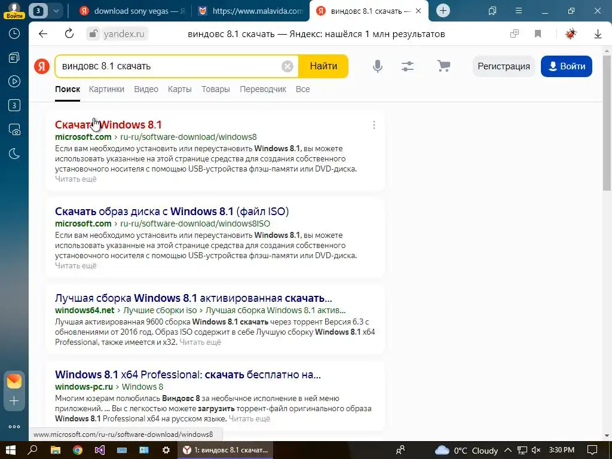Add a service with sidebar plus icon
612x459 pixels.
[14, 401]
